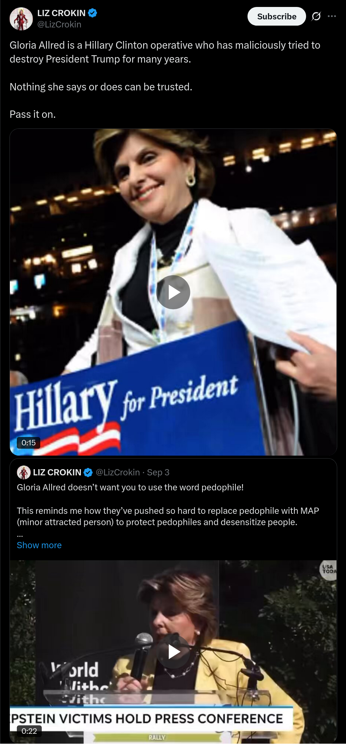Open the three-dot more options menu
This screenshot has width=346, height=744.
(x=332, y=16)
